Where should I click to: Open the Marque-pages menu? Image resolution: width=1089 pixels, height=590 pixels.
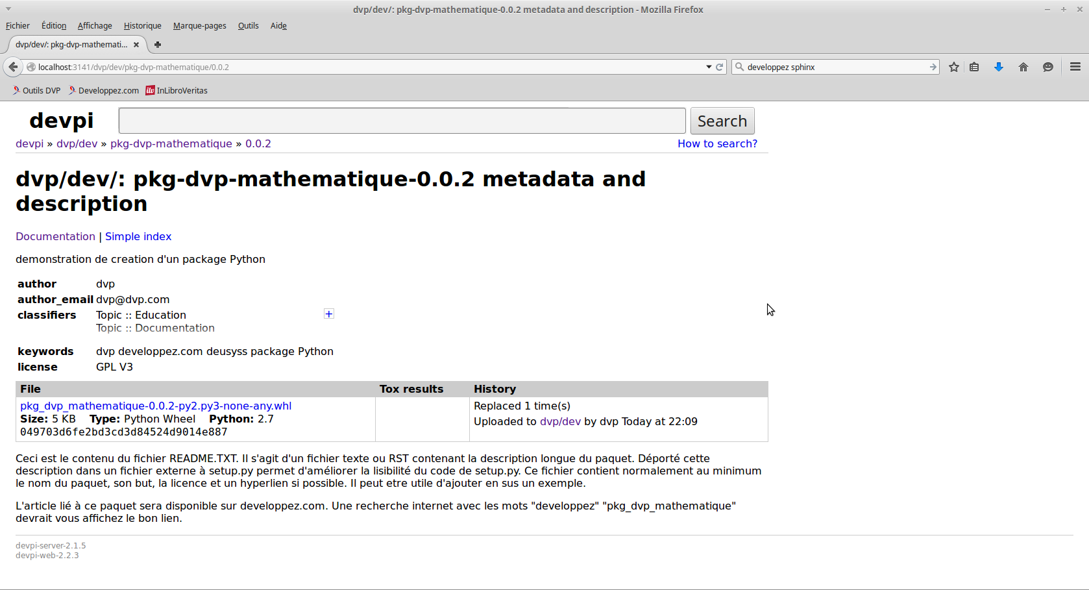(199, 26)
